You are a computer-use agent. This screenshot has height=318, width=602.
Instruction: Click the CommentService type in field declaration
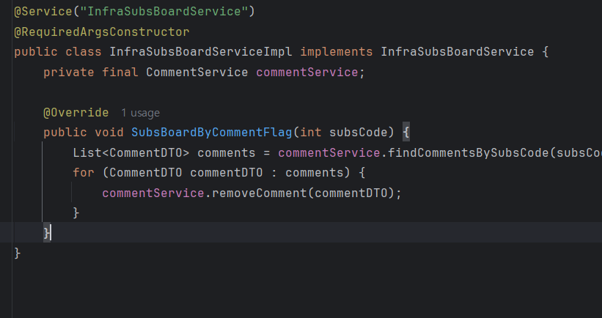[x=197, y=72]
